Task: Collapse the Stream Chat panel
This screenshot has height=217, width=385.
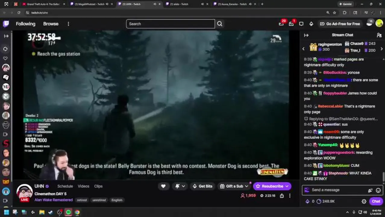Action: pyautogui.click(x=306, y=35)
